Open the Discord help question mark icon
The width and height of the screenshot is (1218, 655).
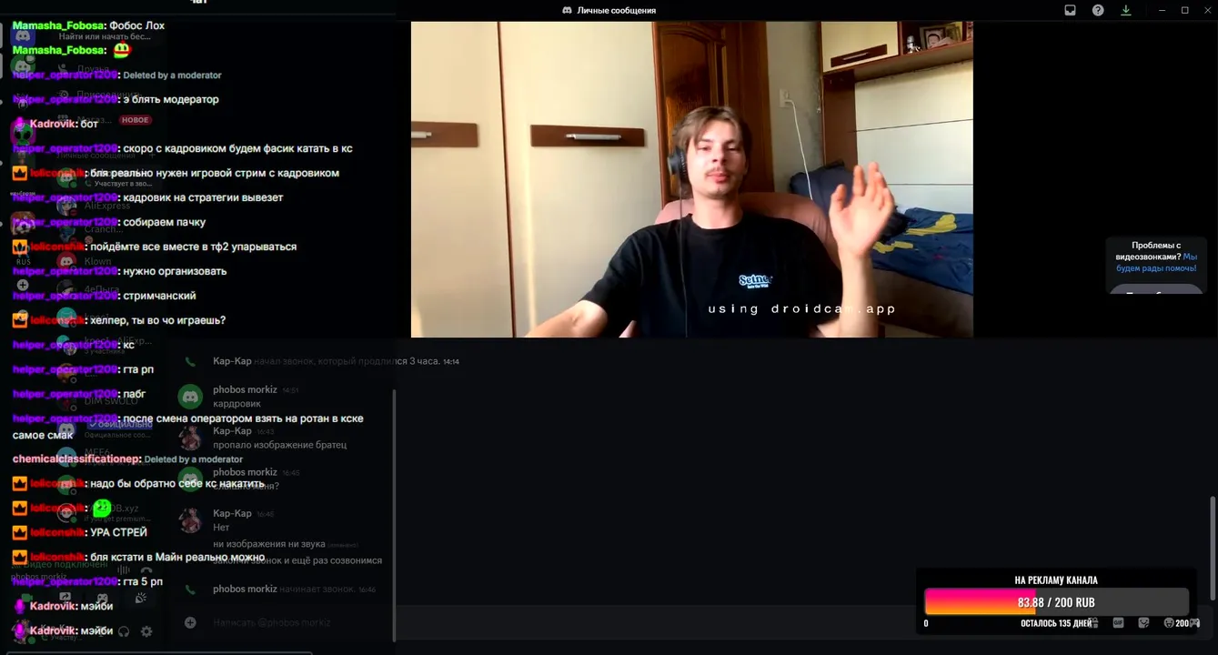coord(1098,10)
